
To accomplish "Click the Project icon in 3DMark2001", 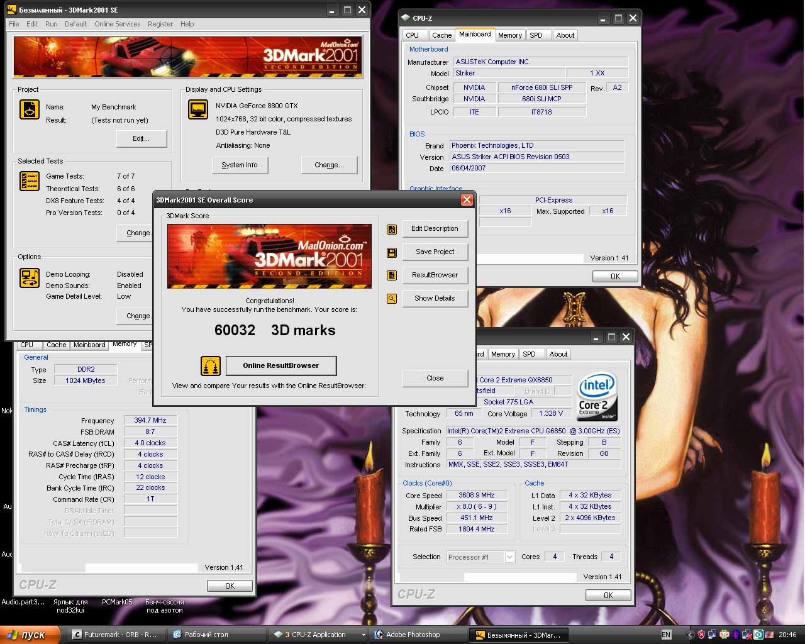I will [30, 109].
